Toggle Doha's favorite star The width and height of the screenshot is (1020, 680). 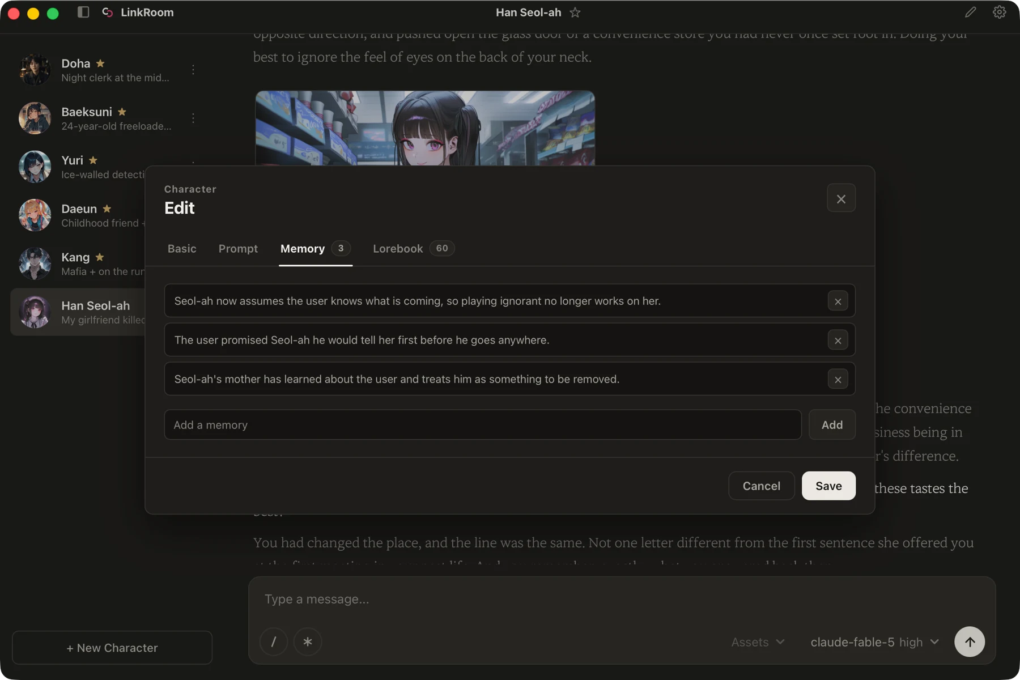[x=100, y=63]
